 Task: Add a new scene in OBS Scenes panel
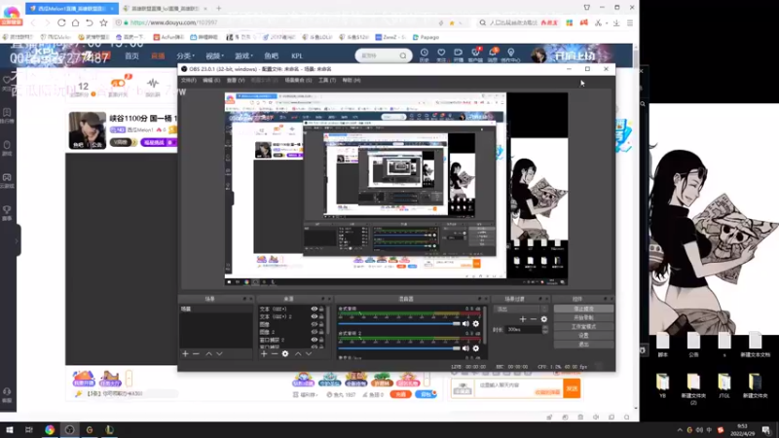(x=185, y=353)
